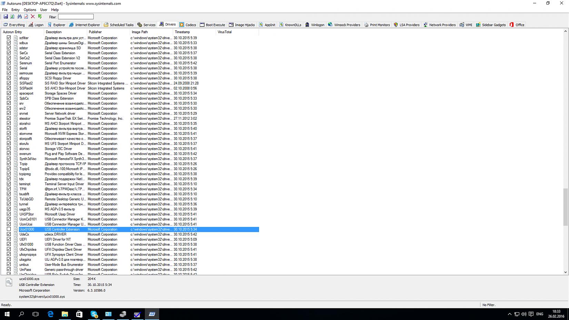Click the green Jump to Entry arrow

click(x=40, y=17)
